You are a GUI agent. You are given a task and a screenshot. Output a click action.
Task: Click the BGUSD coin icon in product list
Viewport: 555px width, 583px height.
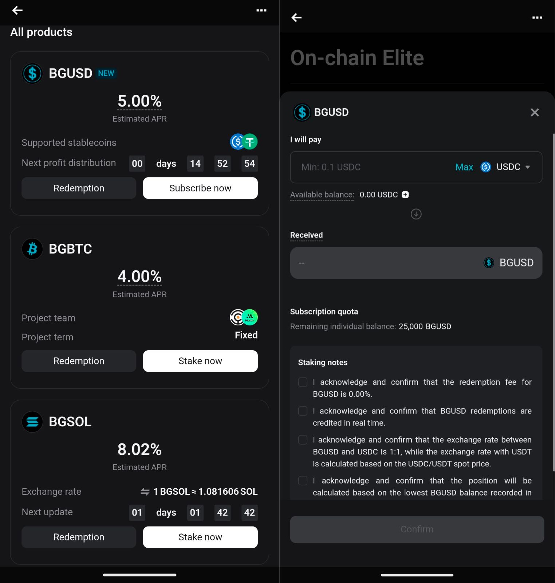32,73
